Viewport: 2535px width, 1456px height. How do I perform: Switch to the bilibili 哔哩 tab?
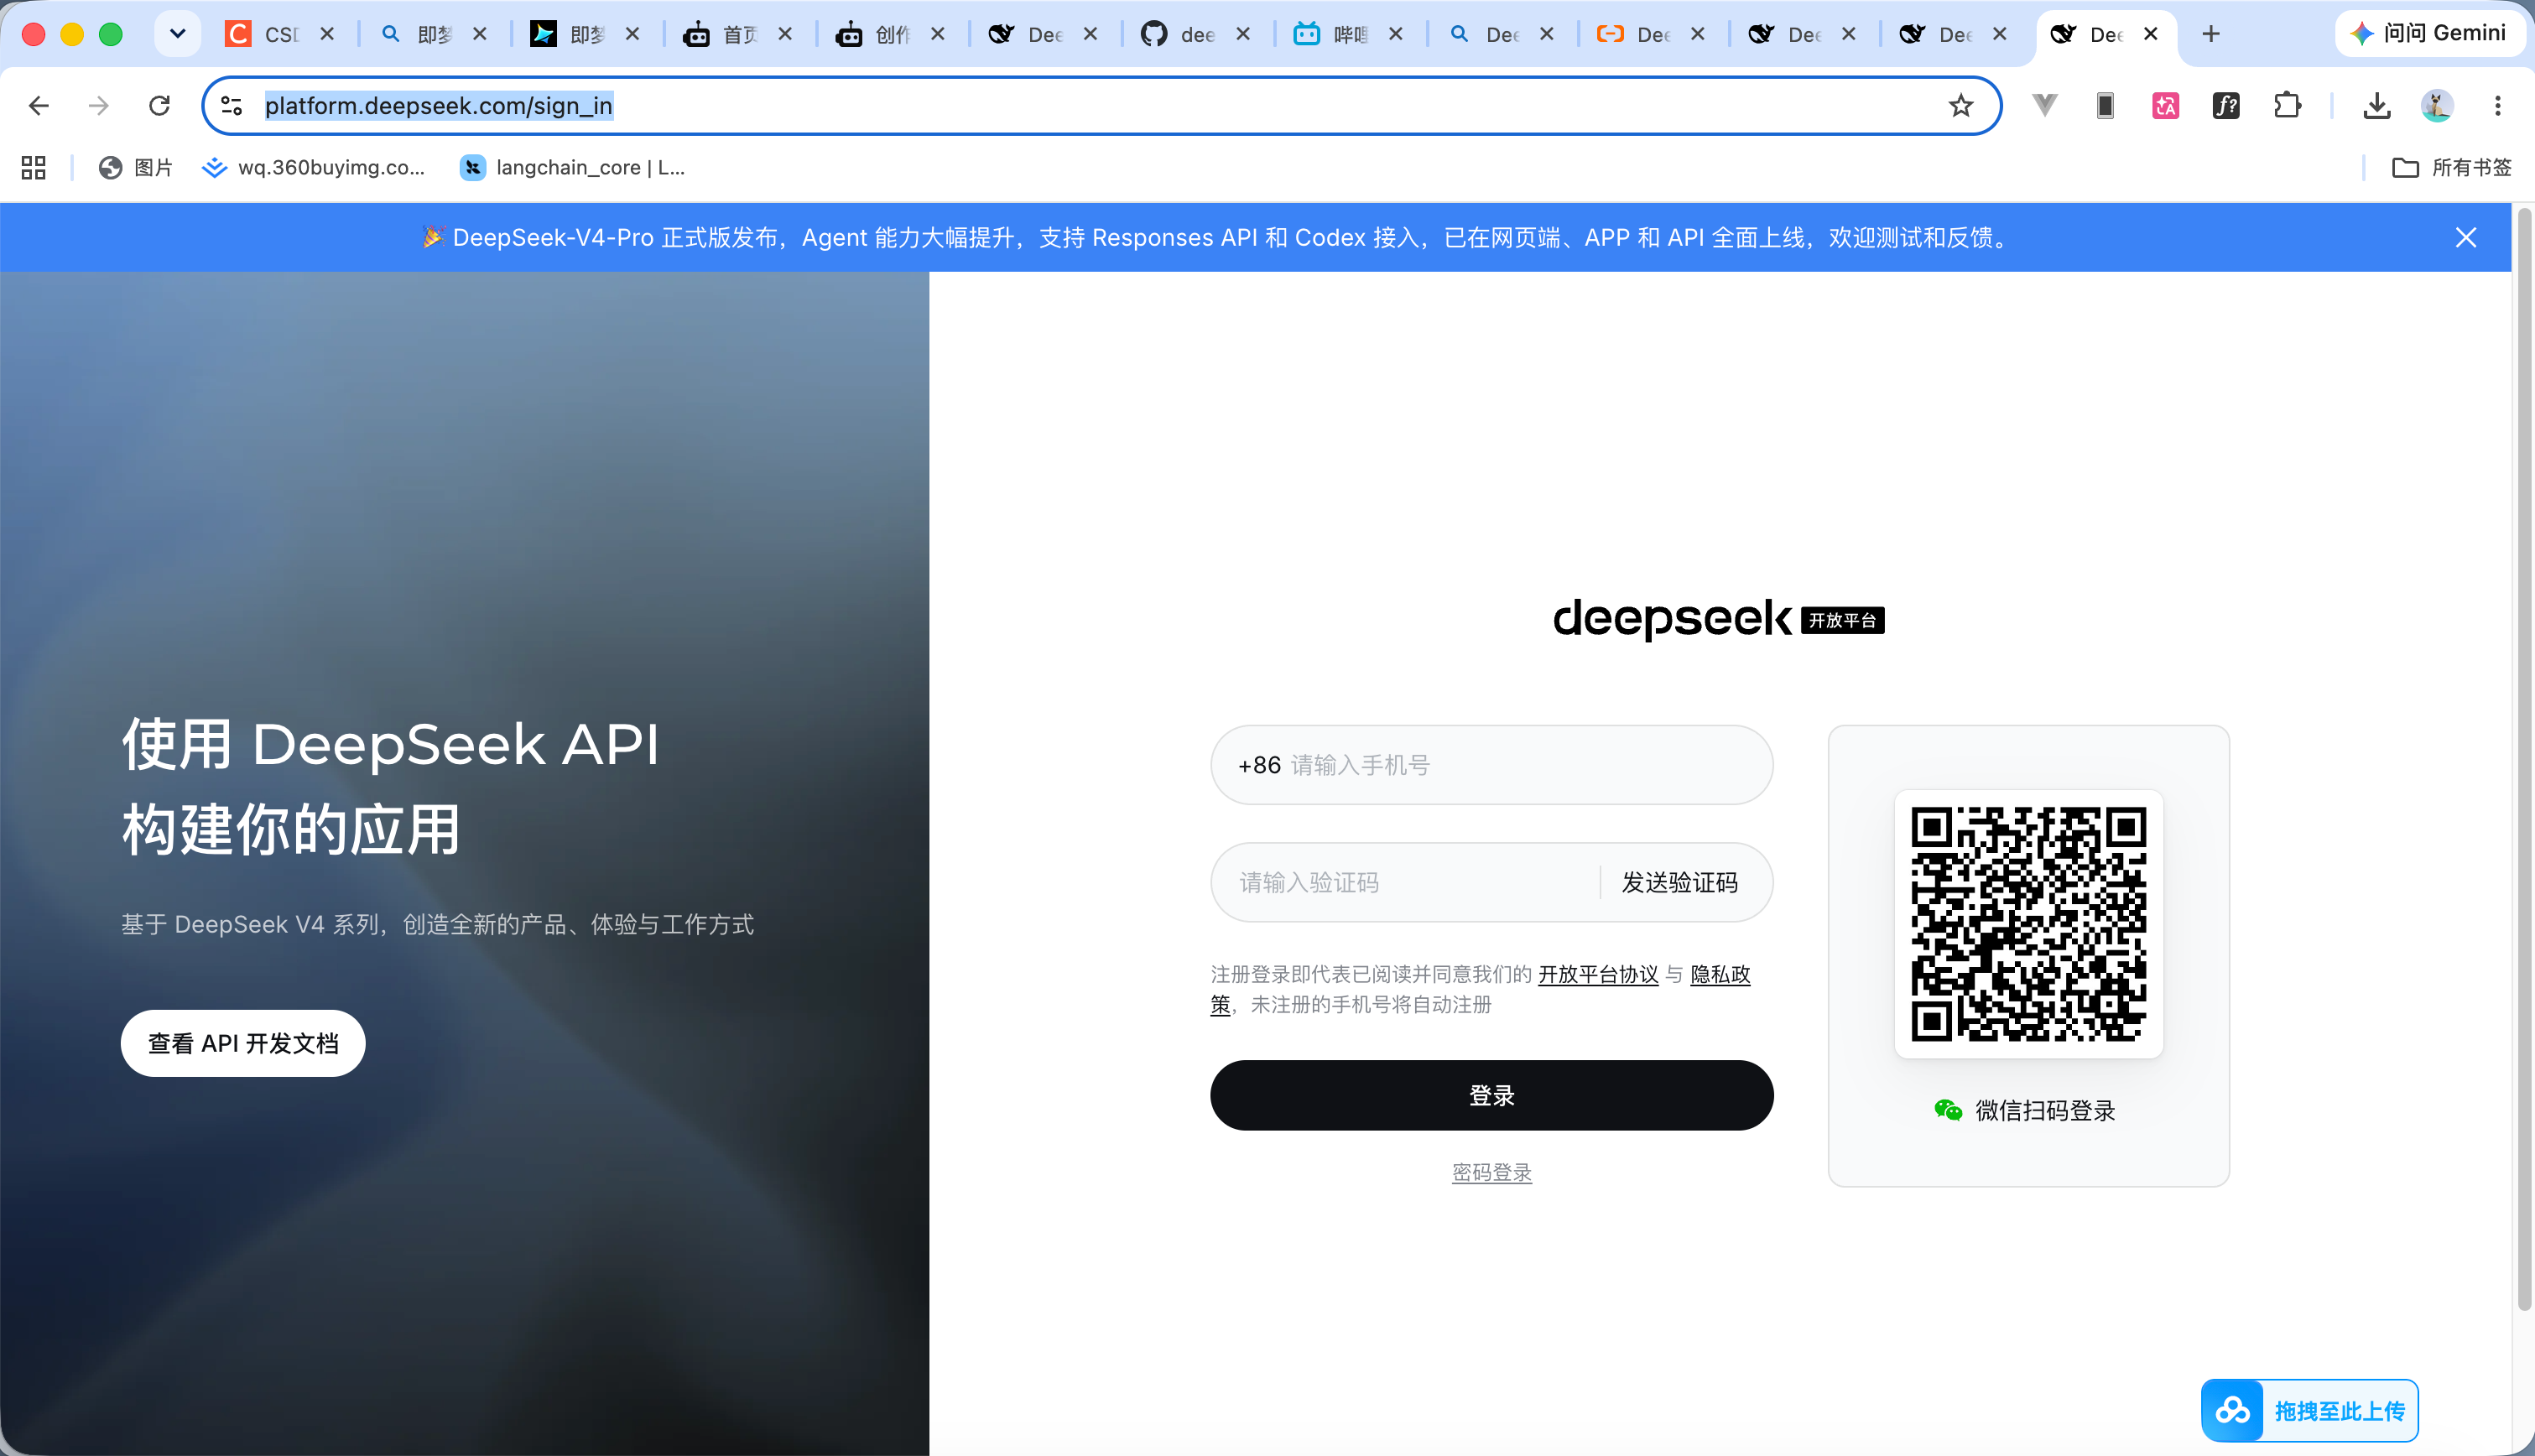tap(1331, 34)
